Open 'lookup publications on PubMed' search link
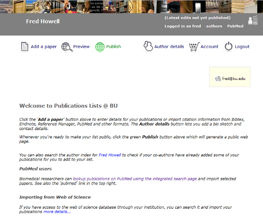The image size is (263, 217). tap(135, 179)
